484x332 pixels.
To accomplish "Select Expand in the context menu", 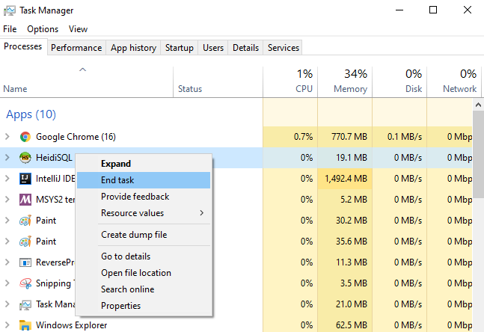I will [144, 164].
